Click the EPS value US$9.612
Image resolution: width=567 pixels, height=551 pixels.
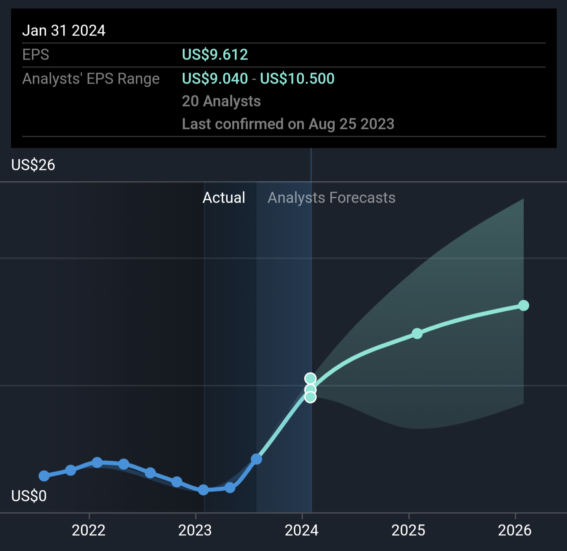pyautogui.click(x=215, y=55)
